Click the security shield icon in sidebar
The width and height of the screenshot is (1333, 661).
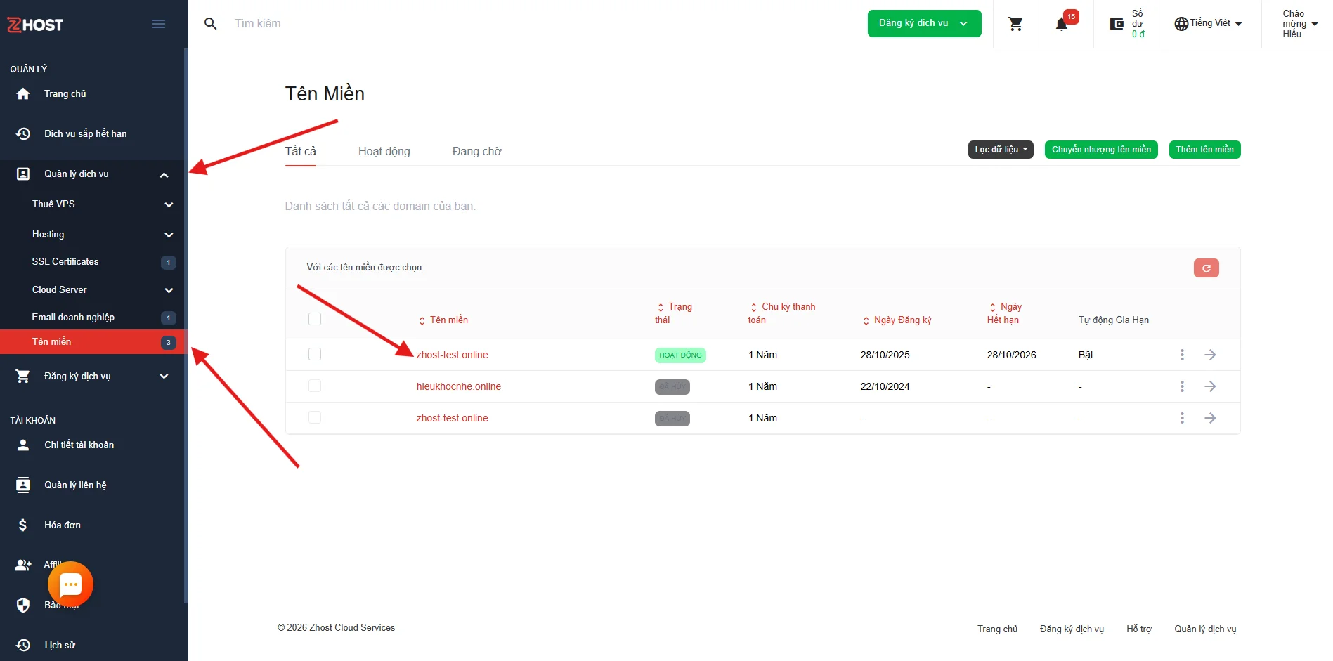click(23, 605)
